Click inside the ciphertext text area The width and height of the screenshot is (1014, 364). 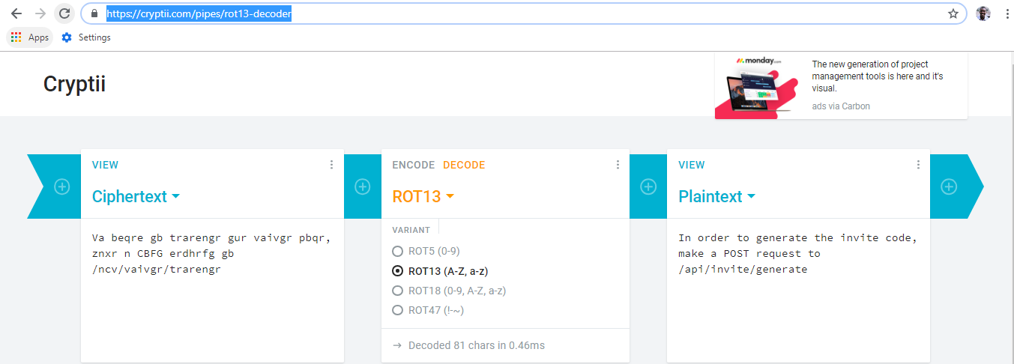(x=212, y=291)
